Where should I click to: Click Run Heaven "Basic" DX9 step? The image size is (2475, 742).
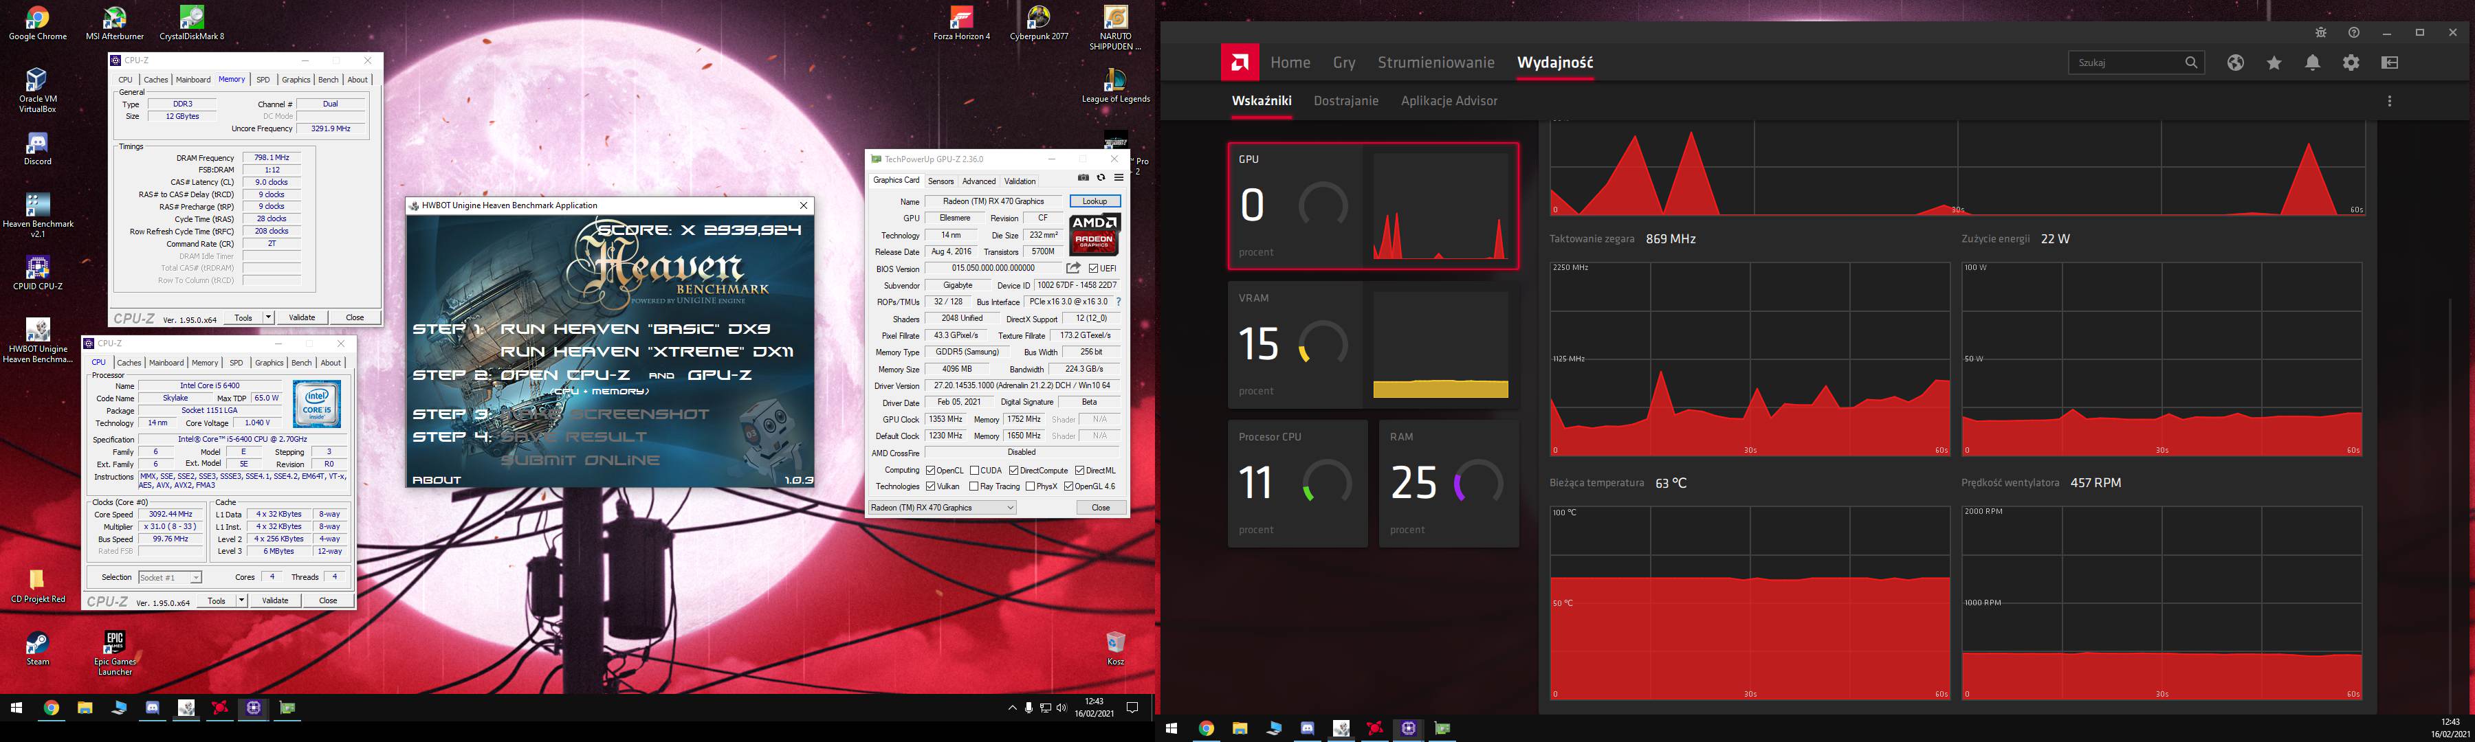[x=635, y=329]
